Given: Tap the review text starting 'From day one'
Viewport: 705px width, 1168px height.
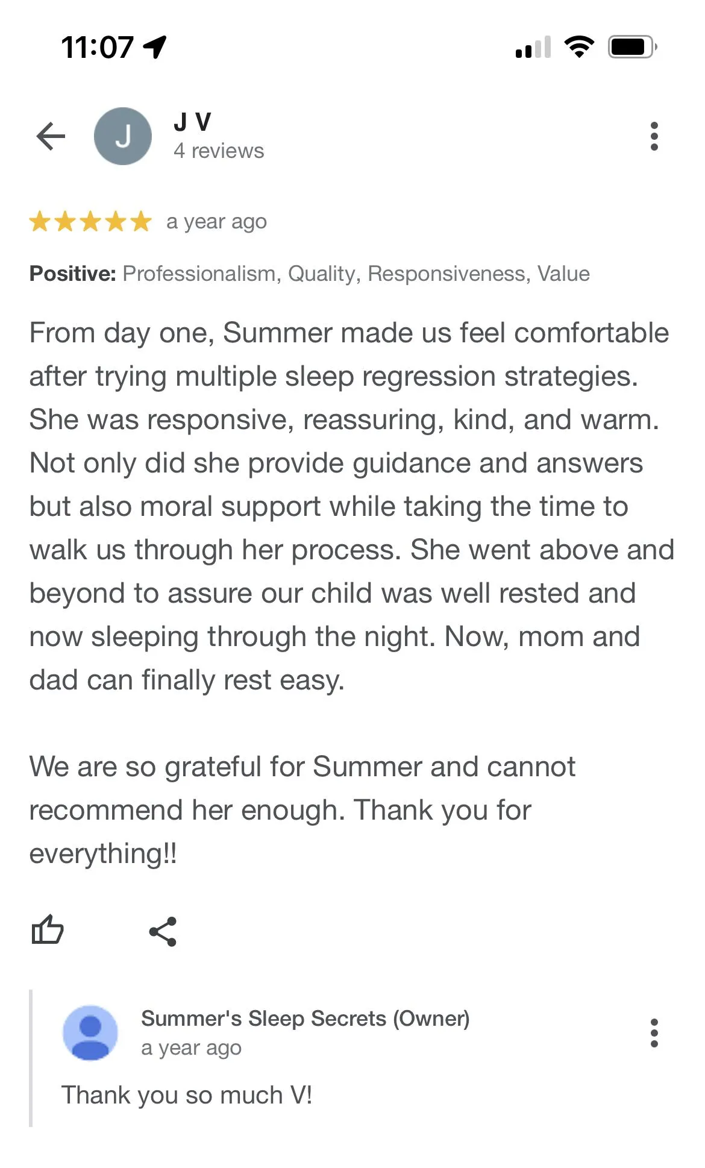Looking at the screenshot, I should 352,506.
